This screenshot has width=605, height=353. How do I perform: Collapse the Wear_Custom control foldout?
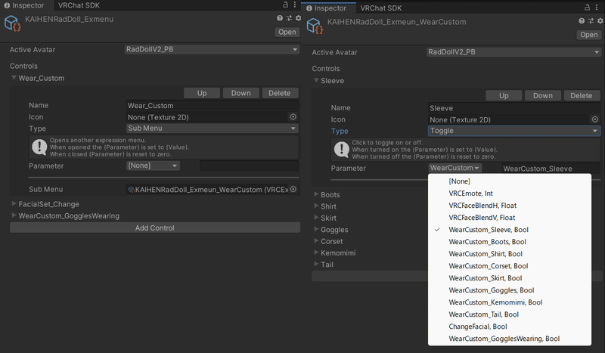[14, 78]
